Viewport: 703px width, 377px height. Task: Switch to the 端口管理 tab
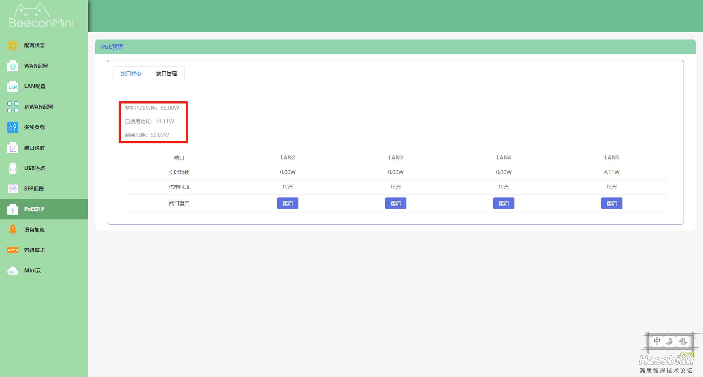click(x=167, y=73)
